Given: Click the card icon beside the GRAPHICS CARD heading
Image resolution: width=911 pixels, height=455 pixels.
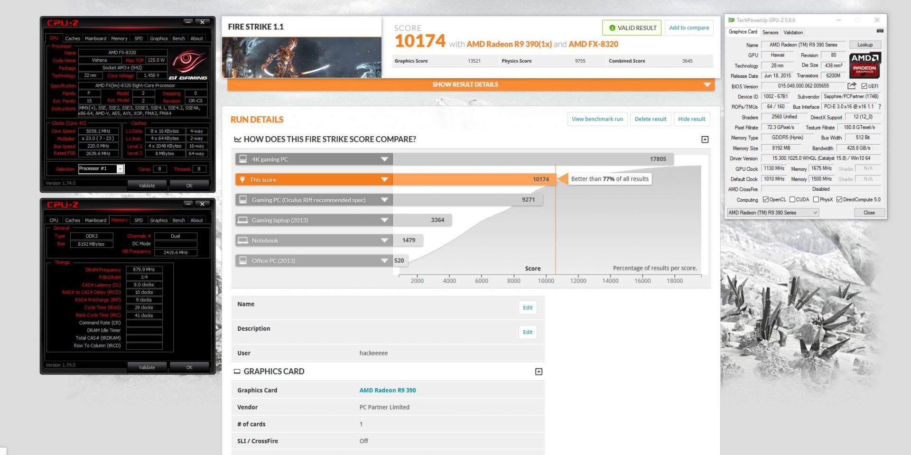Looking at the screenshot, I should [237, 371].
